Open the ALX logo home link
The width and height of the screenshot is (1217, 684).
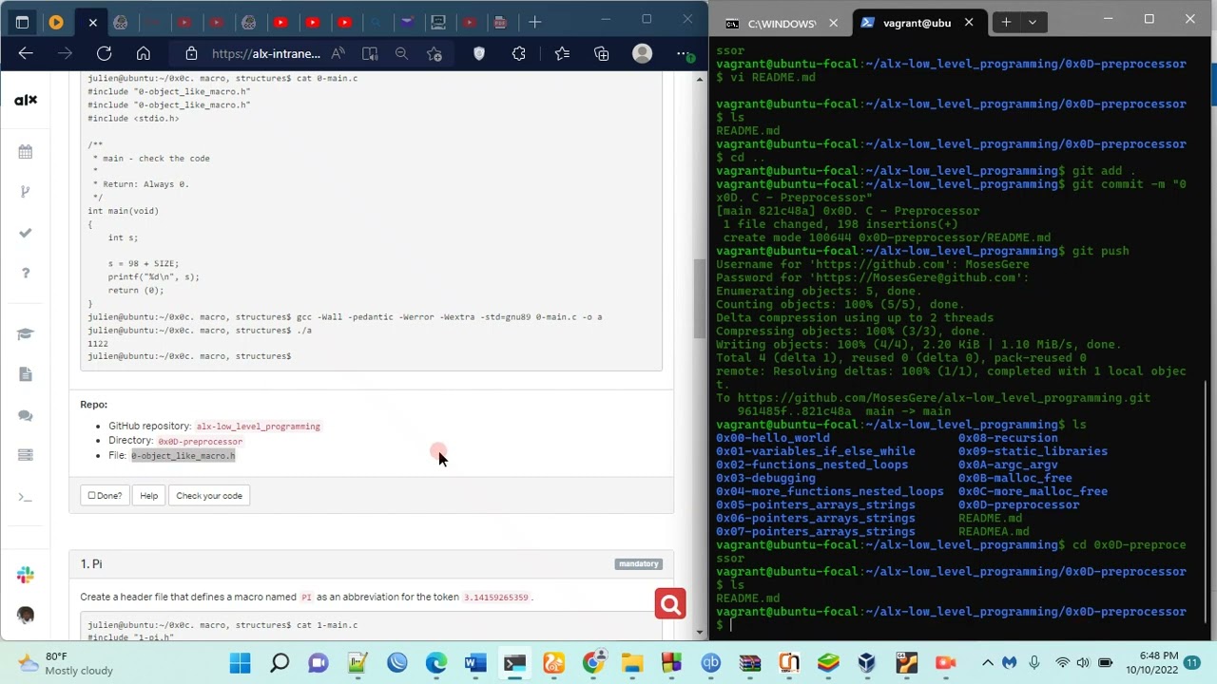26,100
